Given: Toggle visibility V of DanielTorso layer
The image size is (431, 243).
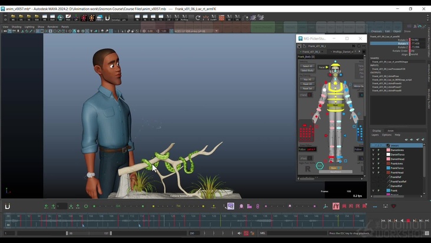Looking at the screenshot, I should (x=373, y=155).
